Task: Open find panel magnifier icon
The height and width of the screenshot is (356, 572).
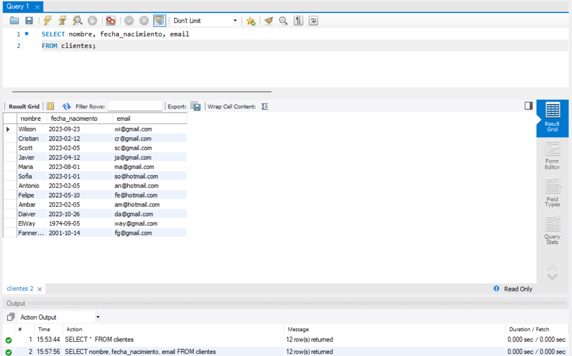Action: coord(283,21)
